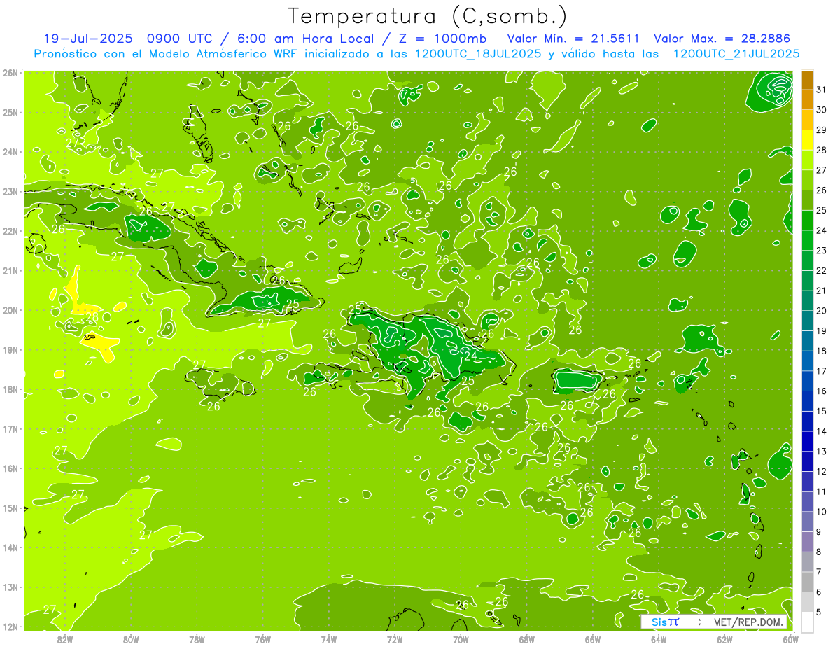Click the '24' contour label over Hispaniola
Viewport: 840px width, 649px height.
tap(470, 356)
